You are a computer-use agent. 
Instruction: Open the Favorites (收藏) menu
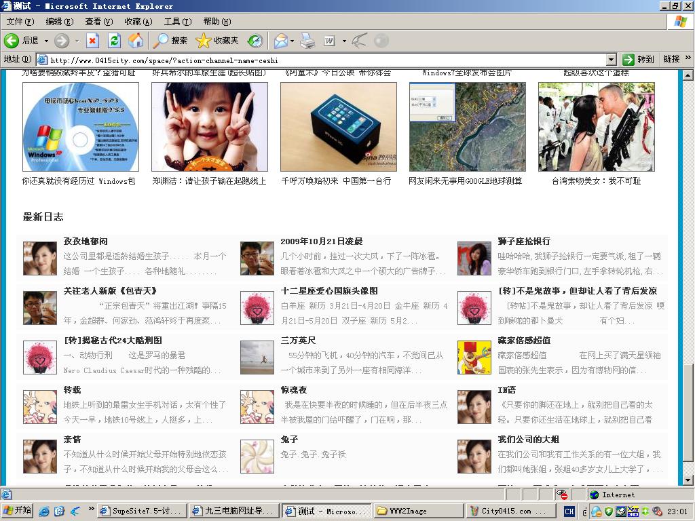[138, 21]
